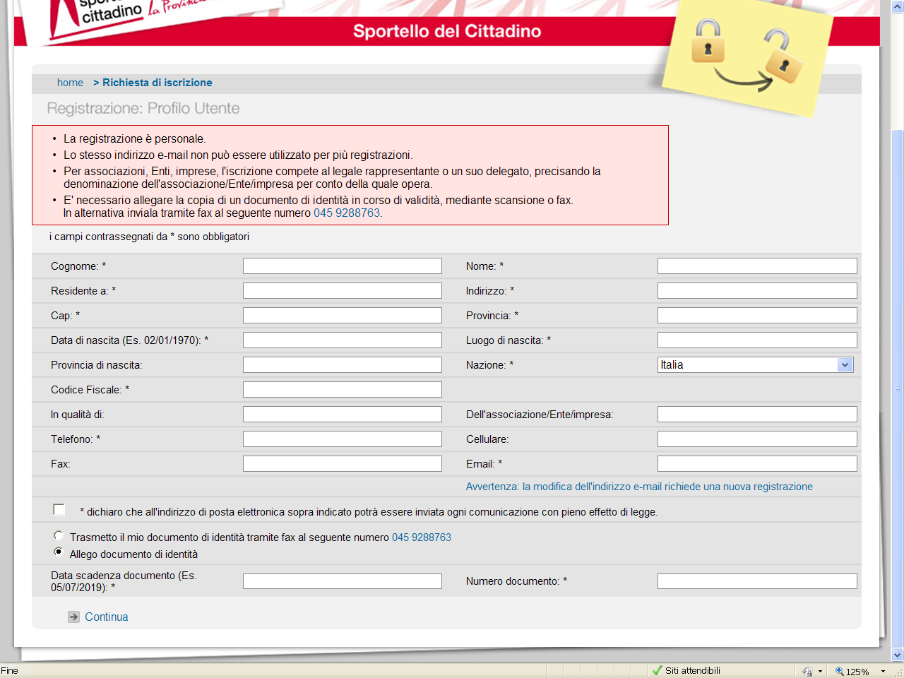The width and height of the screenshot is (904, 678).
Task: Click the Continua arrow icon
Action: click(73, 617)
